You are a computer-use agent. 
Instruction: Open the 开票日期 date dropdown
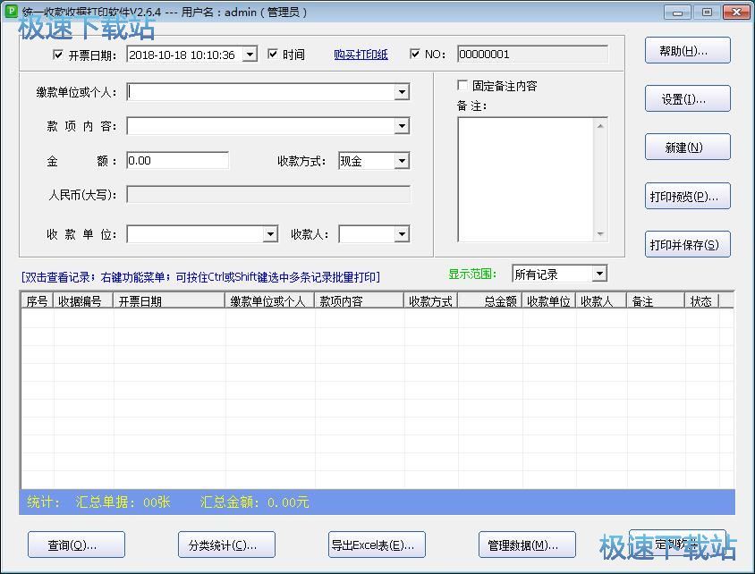(x=250, y=55)
